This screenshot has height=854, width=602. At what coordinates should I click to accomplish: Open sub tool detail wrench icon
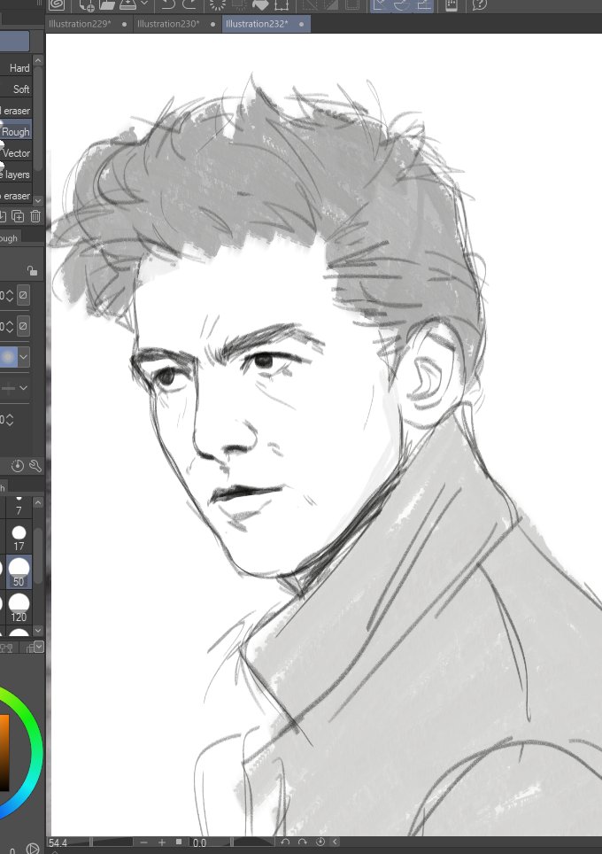coord(35,466)
